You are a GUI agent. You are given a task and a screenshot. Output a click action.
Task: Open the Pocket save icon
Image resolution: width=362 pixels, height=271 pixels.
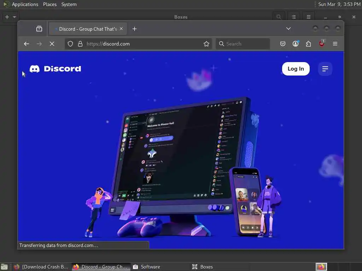pos(282,44)
